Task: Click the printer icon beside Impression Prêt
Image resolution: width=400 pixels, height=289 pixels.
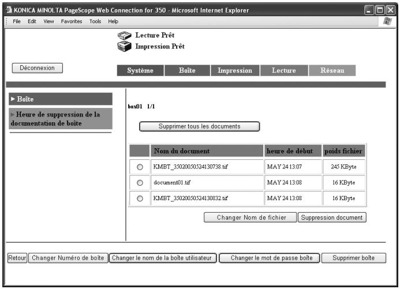Action: 125,46
